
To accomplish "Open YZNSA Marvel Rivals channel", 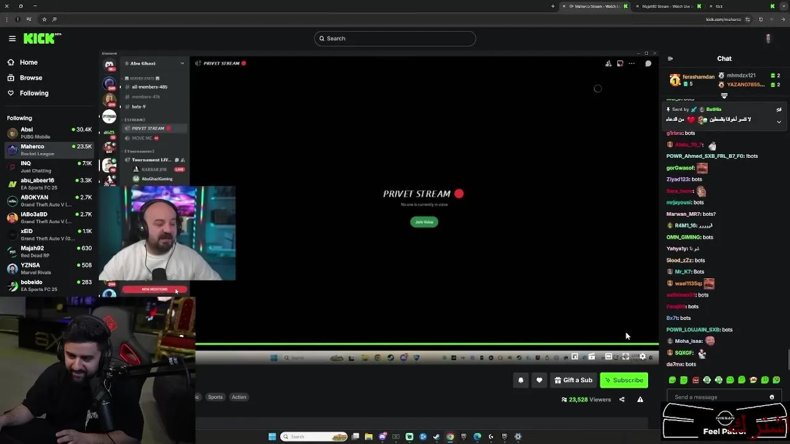I will tap(49, 269).
